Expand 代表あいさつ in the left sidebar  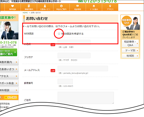click(x=9, y=69)
